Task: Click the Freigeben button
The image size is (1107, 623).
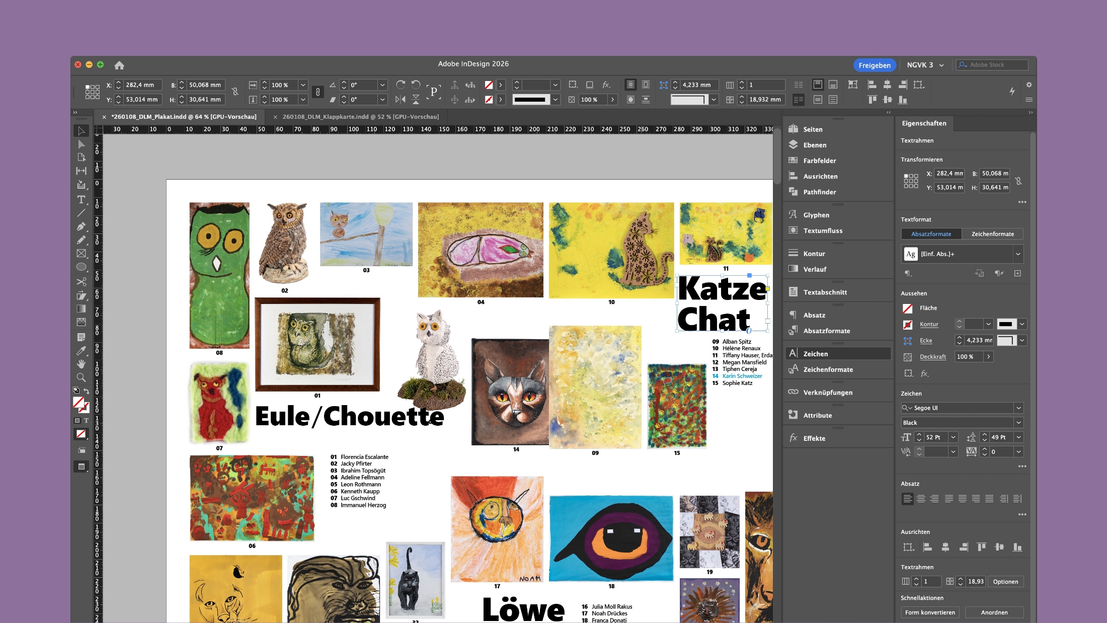Action: [x=875, y=64]
